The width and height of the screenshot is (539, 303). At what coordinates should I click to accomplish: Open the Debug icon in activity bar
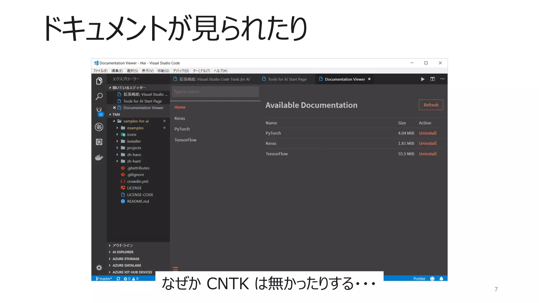[x=99, y=127]
